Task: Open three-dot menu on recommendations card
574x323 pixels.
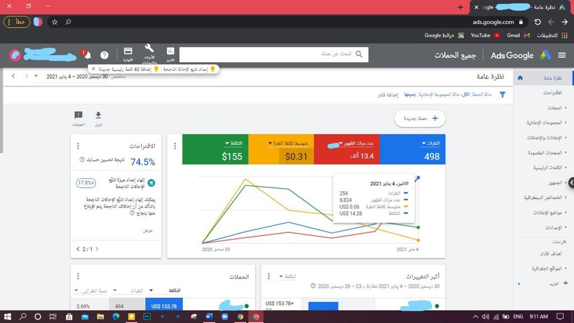Action: pyautogui.click(x=78, y=146)
